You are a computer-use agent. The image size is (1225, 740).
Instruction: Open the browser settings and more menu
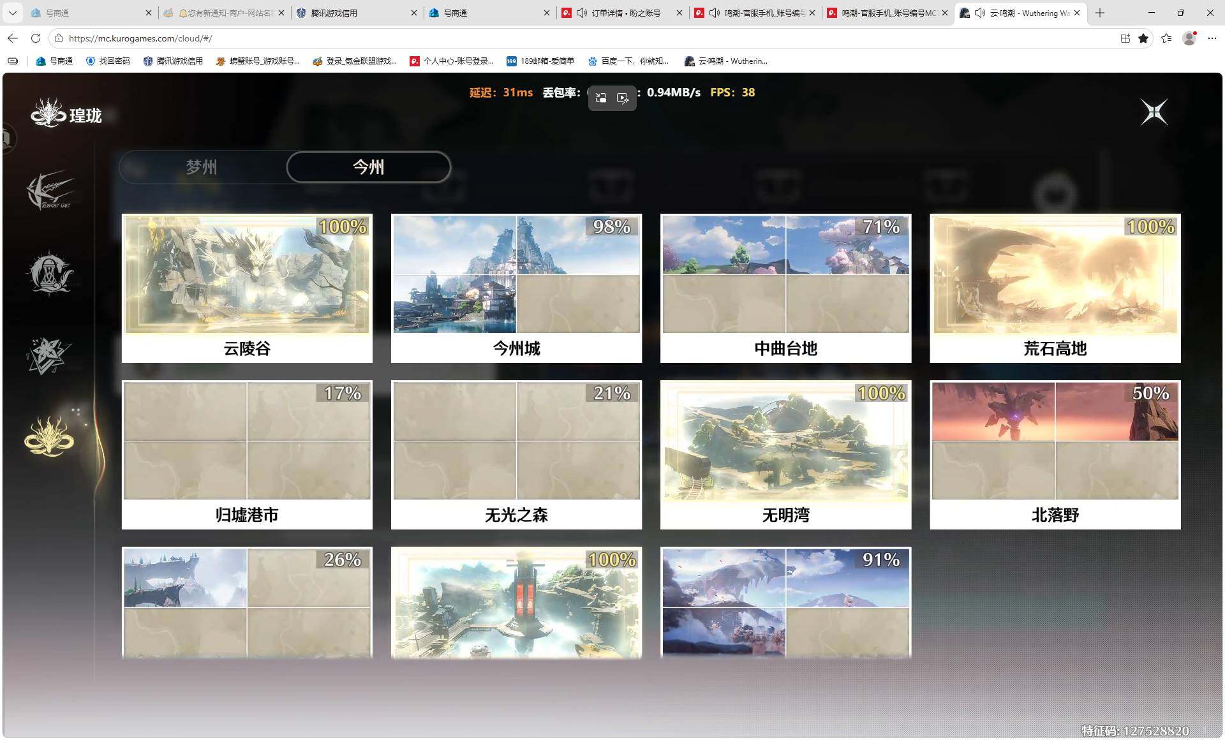pos(1212,38)
